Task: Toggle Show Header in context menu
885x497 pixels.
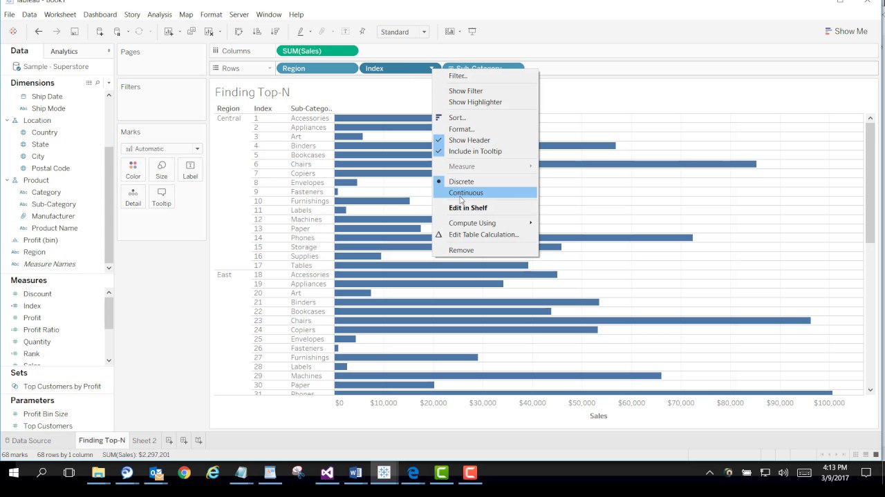Action: (x=485, y=140)
